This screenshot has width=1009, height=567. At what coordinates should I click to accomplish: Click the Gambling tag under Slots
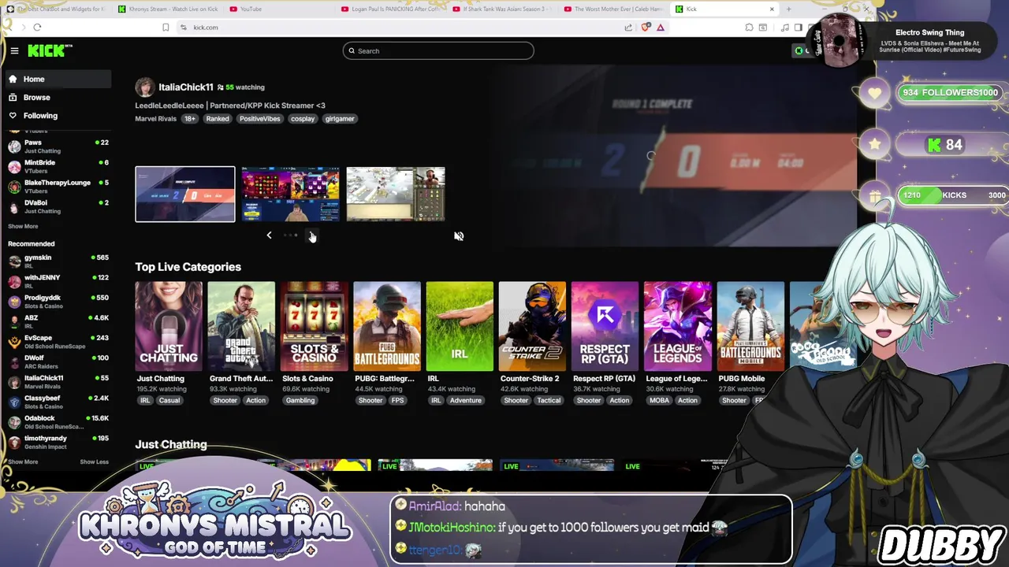[300, 401]
